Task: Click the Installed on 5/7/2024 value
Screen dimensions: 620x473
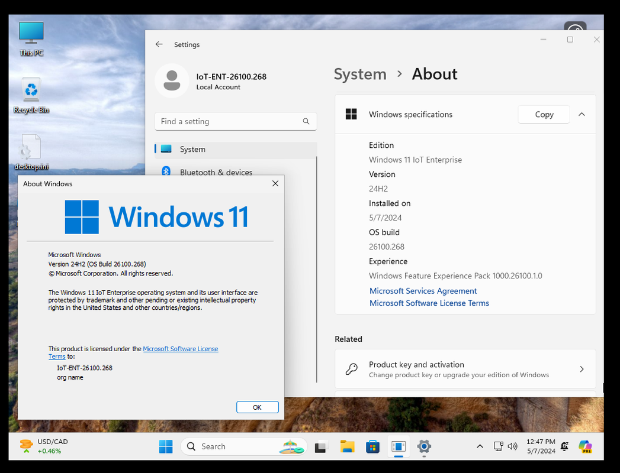Action: pos(385,218)
